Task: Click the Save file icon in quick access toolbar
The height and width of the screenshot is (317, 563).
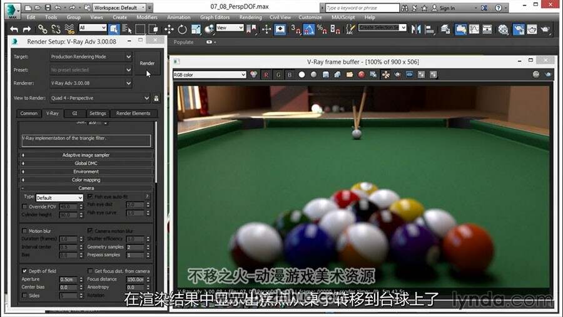Action: click(48, 8)
